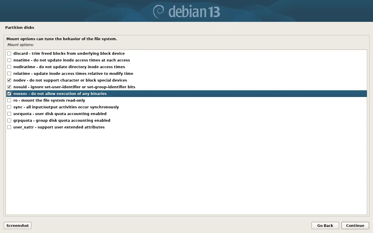The image size is (373, 233).
Task: Uncheck the nosuid checkbox
Action: point(9,87)
